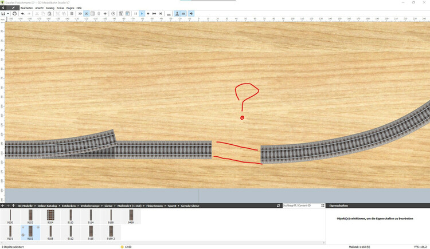Image resolution: width=430 pixels, height=249 pixels.
Task: Toggle the 2D view button
Action: click(87, 14)
